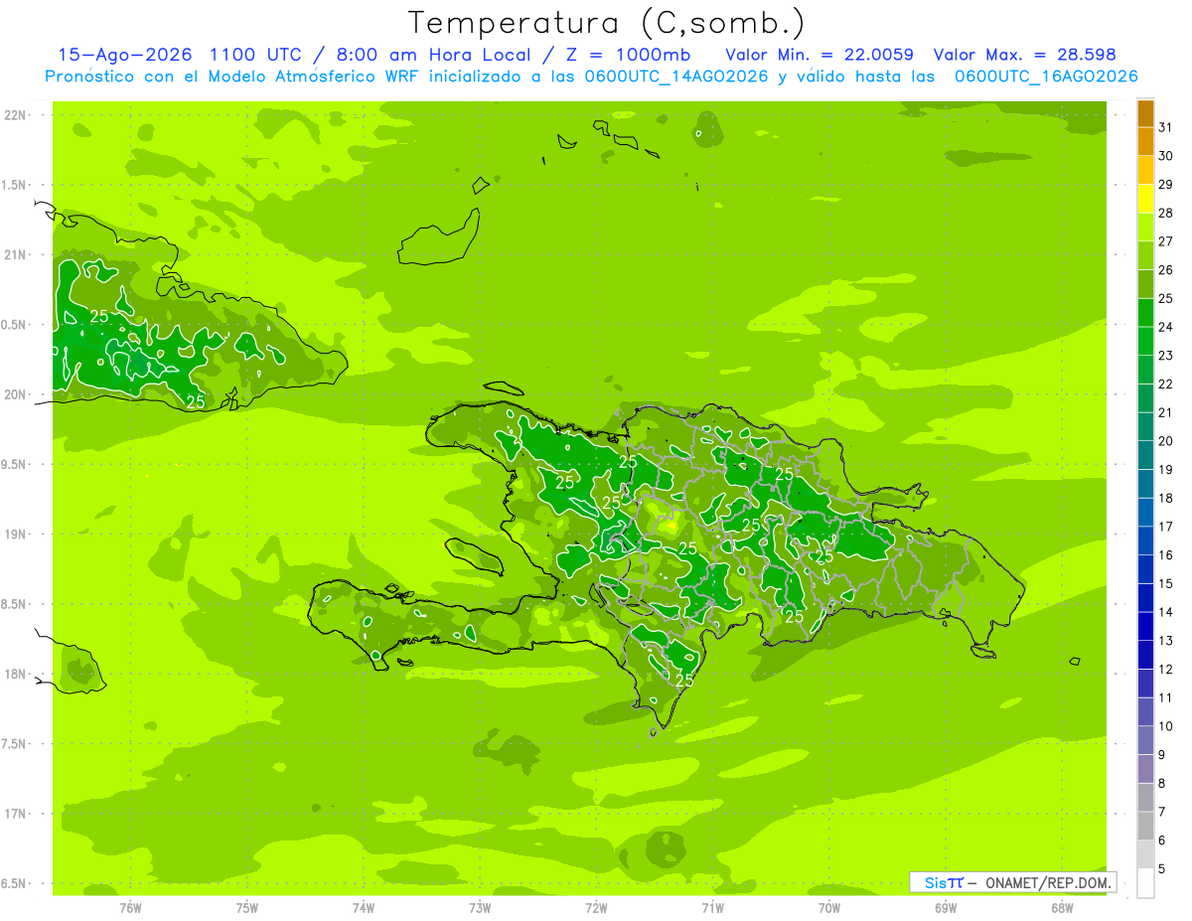Click the color scale value '18'
1192x921 pixels.
click(x=1166, y=498)
